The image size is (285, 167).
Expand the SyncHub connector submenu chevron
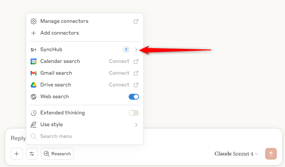click(x=136, y=50)
